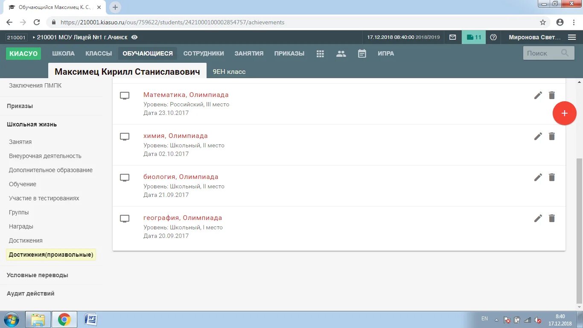583x328 pixels.
Task: Open the география, Олимпиада entry
Action: click(183, 218)
